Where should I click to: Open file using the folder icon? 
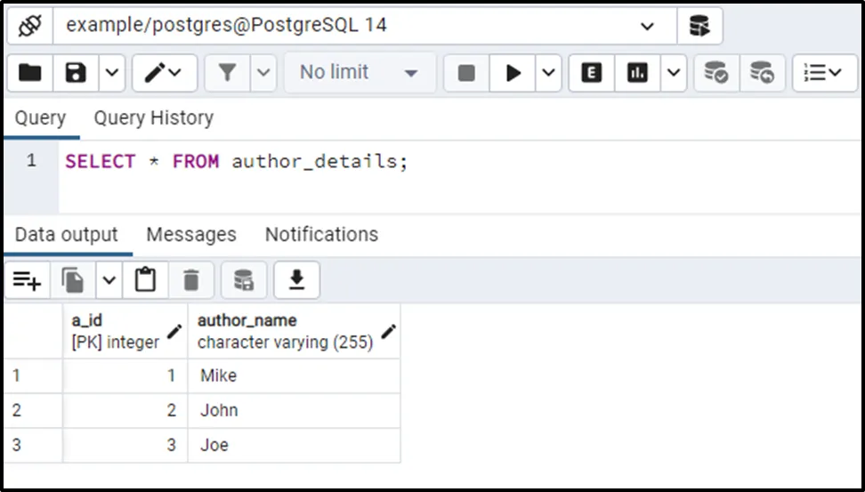(30, 73)
